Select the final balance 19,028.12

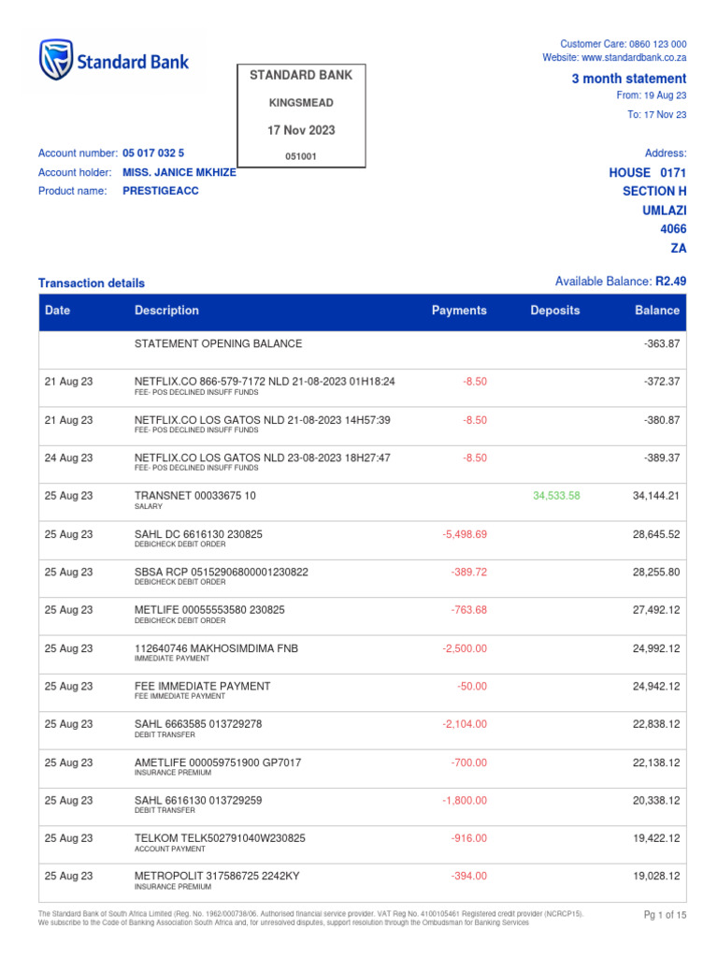[655, 877]
